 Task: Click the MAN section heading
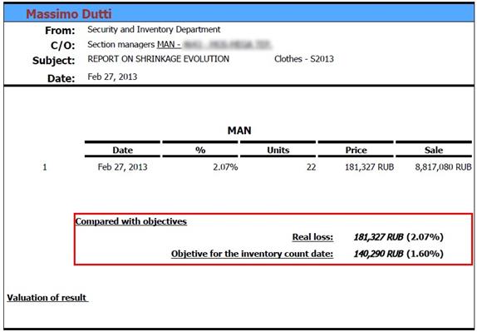(x=239, y=131)
